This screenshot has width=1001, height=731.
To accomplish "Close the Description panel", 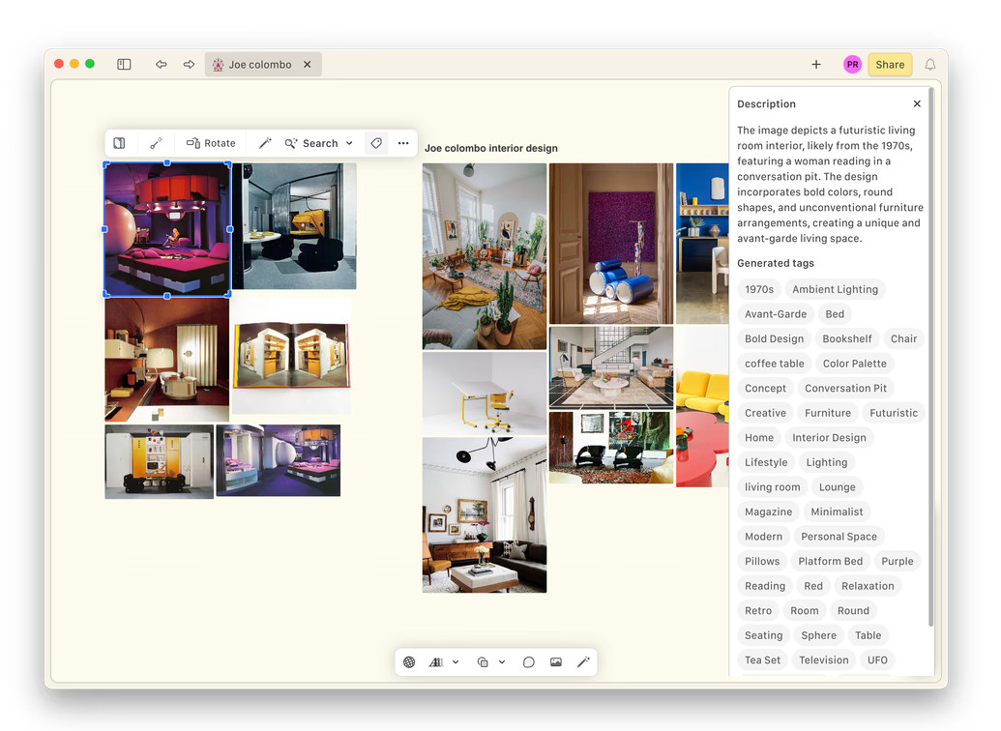I will pyautogui.click(x=917, y=103).
